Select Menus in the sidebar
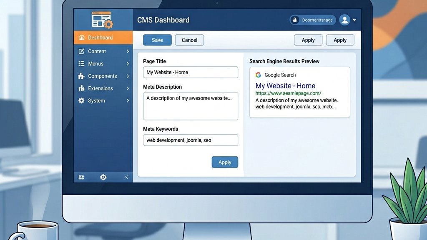This screenshot has width=427, height=240. click(x=95, y=64)
